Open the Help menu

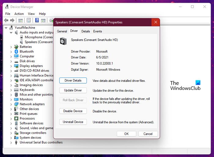(42, 14)
